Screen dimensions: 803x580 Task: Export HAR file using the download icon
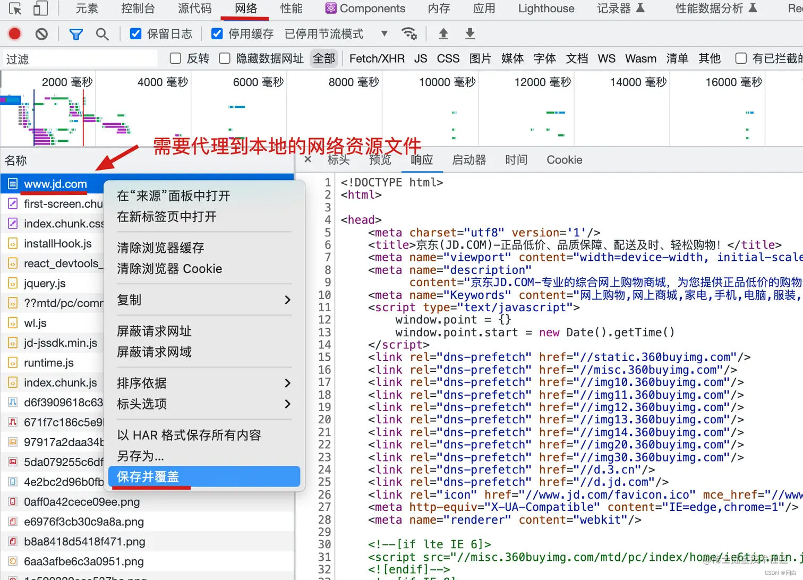pos(469,33)
